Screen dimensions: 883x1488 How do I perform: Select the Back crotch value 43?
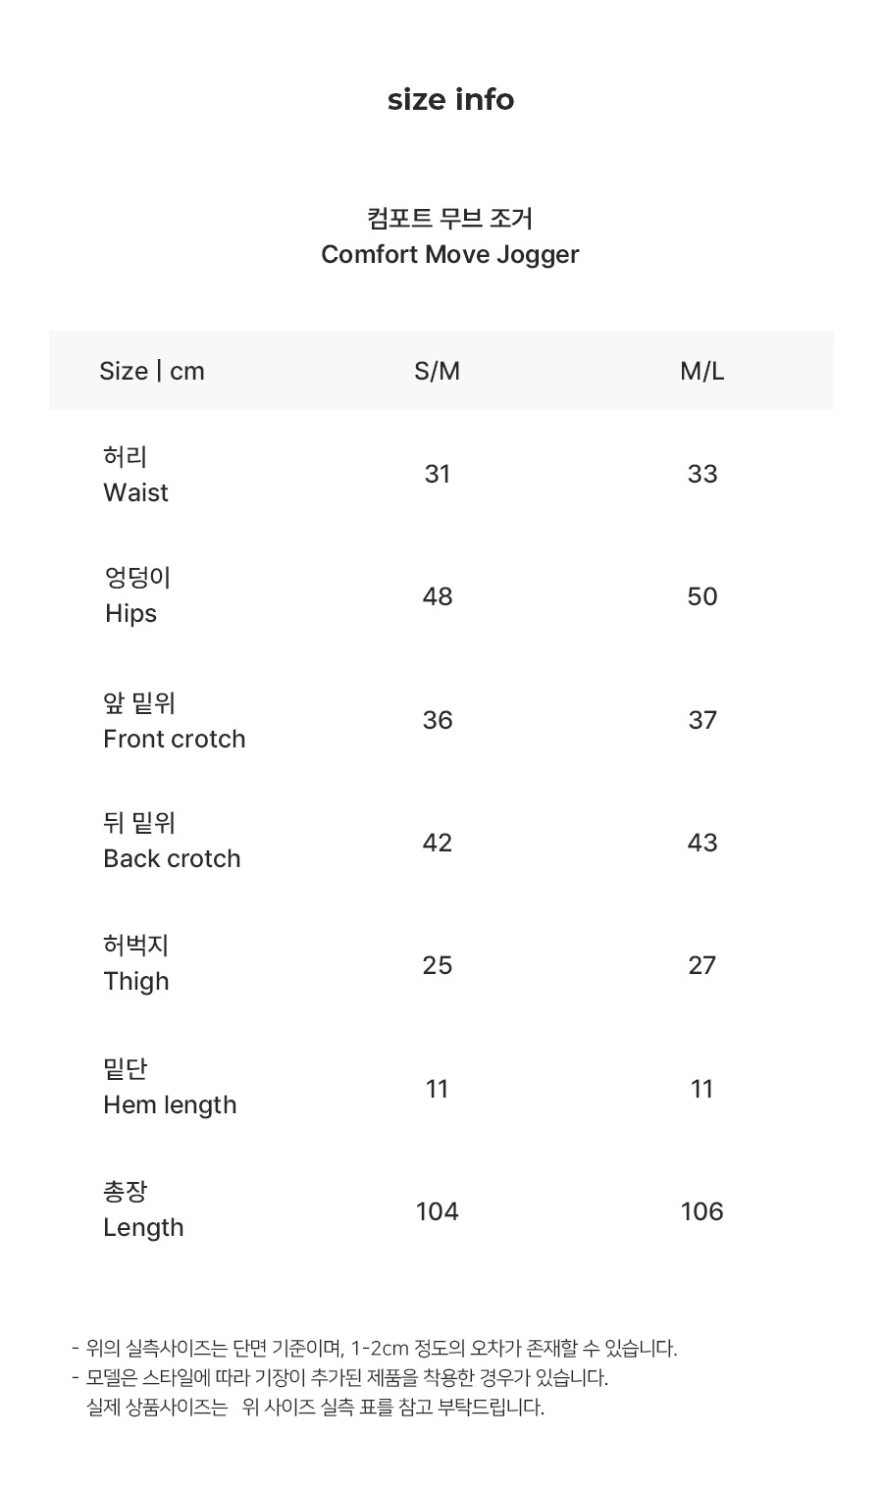[x=701, y=843]
